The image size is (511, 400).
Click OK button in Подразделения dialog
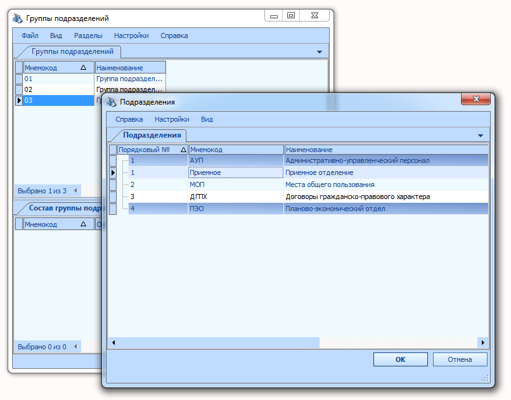[400, 359]
